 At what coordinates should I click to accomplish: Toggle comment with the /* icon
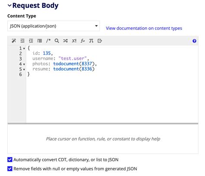[x=48, y=41]
